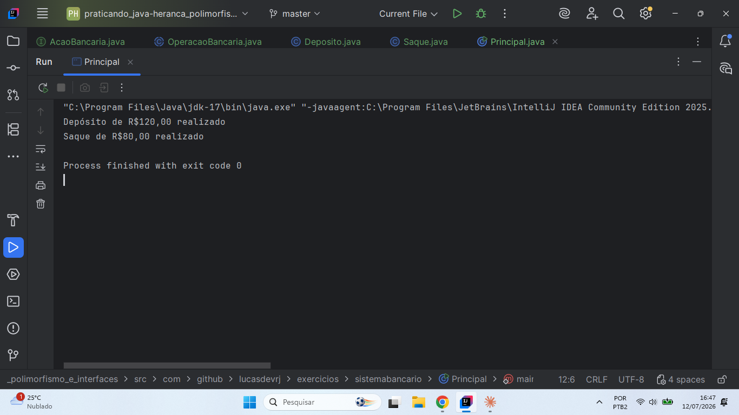This screenshot has height=415, width=739.
Task: Expand the project name dropdown
Action: [157, 14]
